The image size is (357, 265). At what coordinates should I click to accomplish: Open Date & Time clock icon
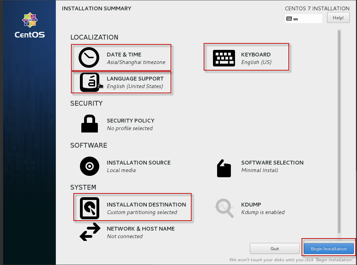[89, 57]
